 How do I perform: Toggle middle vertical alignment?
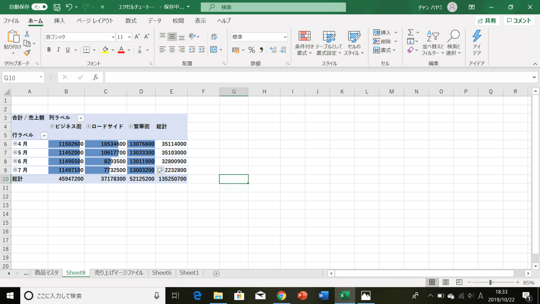[172, 37]
